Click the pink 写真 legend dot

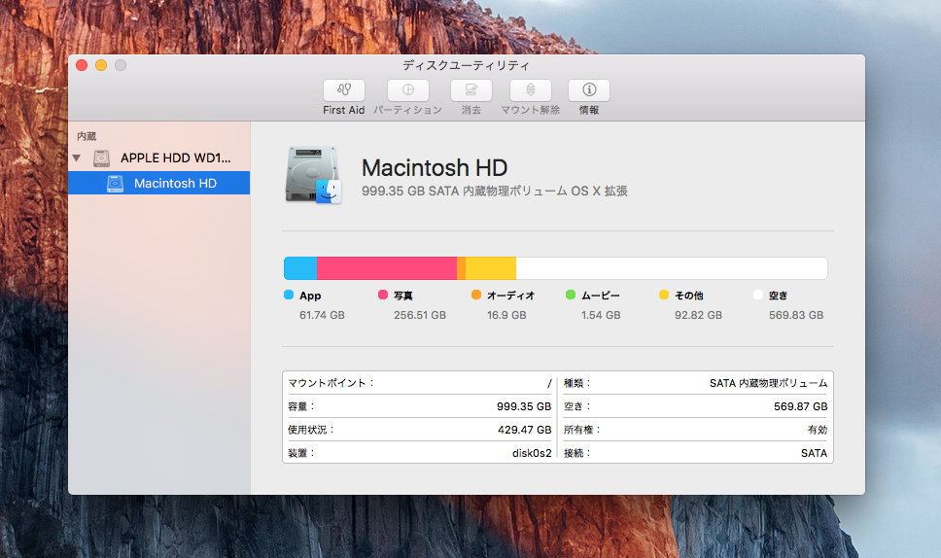pyautogui.click(x=383, y=295)
